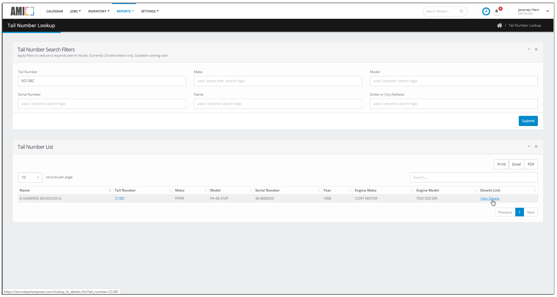557x297 pixels.
Task: Sort by the Year column
Action: click(337, 190)
